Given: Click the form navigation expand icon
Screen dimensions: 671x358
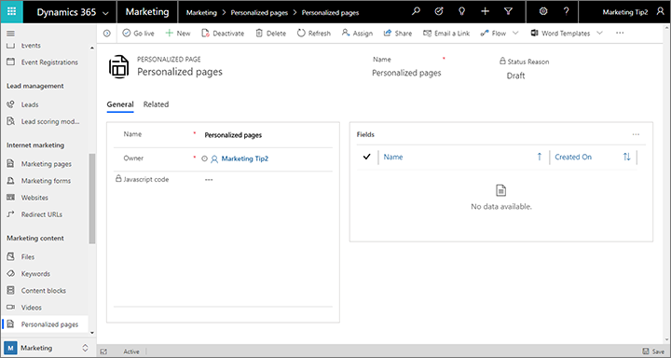Looking at the screenshot, I should coord(107,33).
